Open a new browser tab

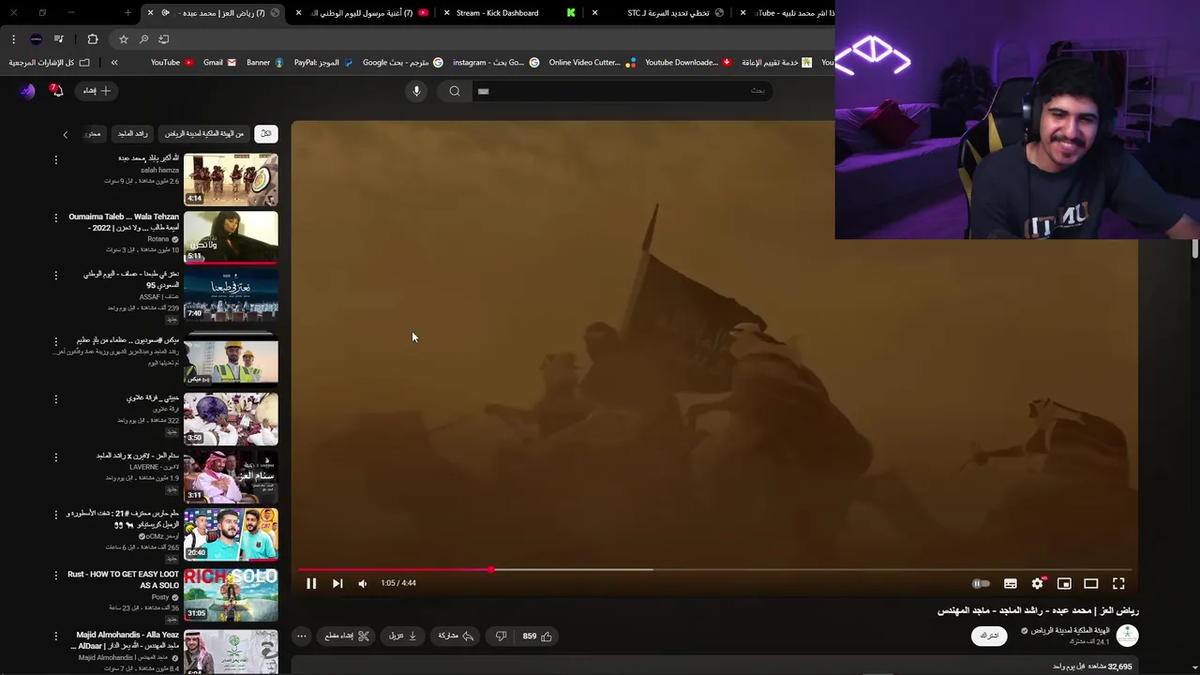pos(128,13)
